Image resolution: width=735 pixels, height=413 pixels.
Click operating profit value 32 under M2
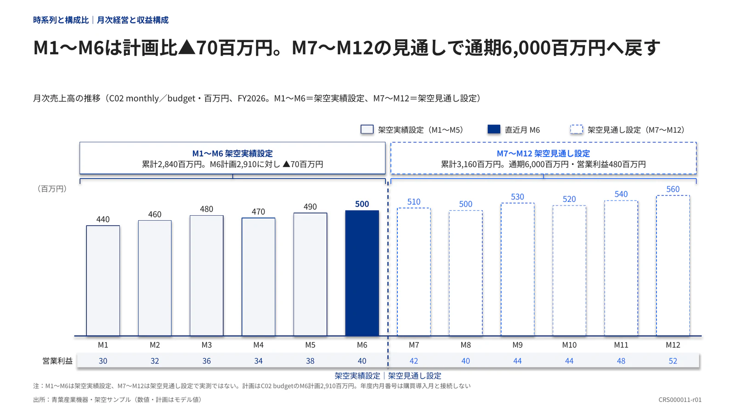[x=155, y=361]
